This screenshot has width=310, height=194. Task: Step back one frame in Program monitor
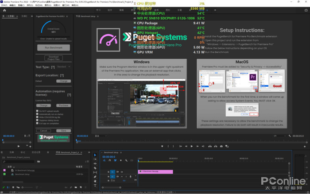pyautogui.click(x=186, y=146)
